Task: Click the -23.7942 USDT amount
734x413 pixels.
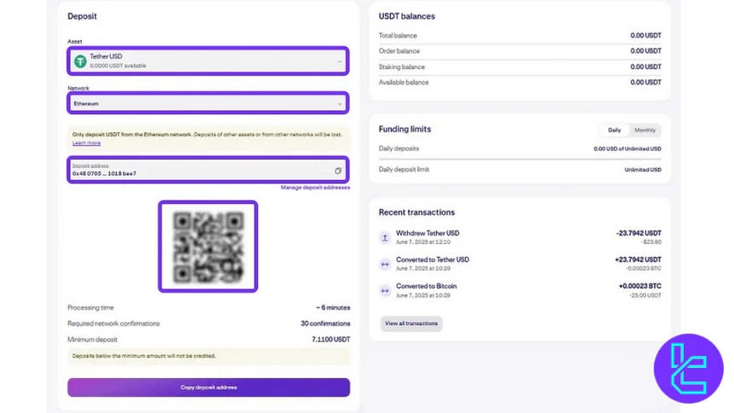Action: pos(638,233)
